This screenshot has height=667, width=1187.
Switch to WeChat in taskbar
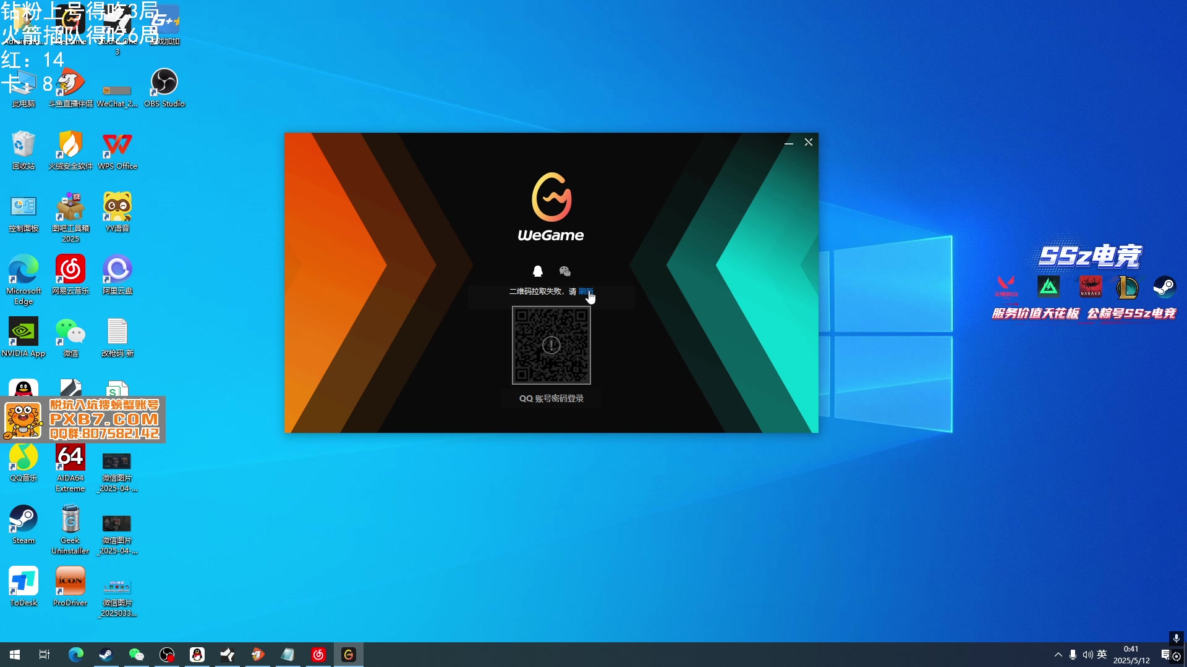(x=136, y=655)
